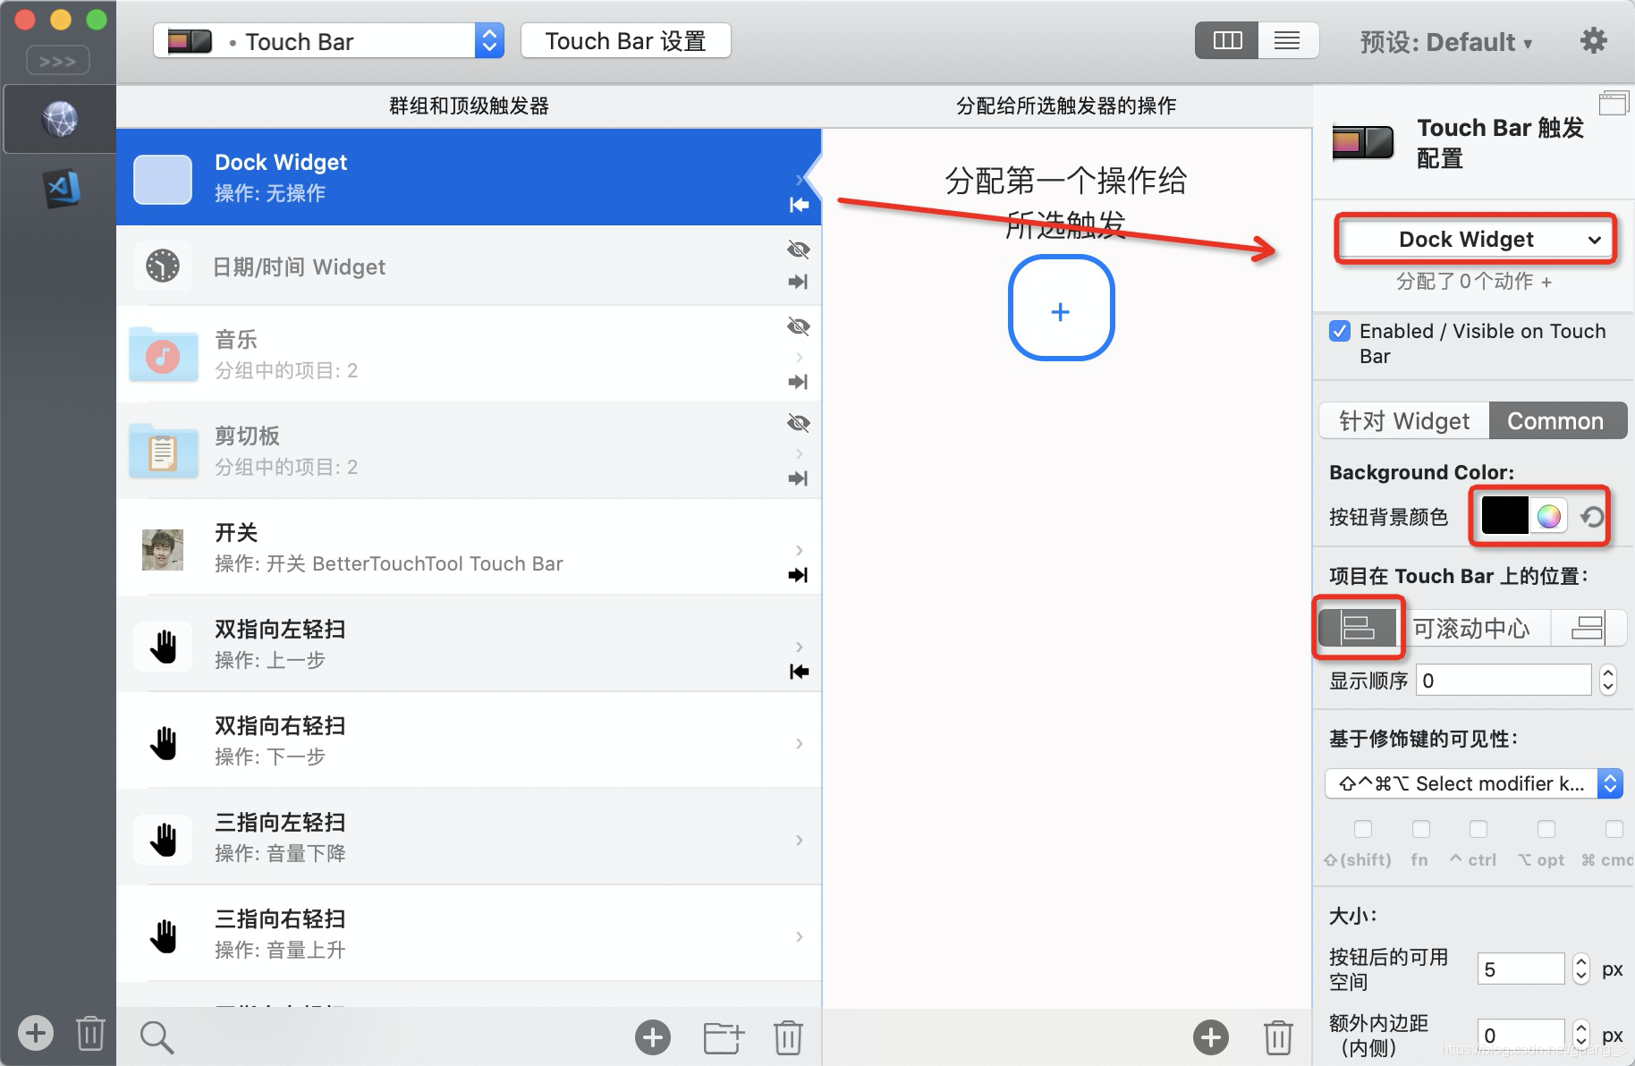This screenshot has width=1635, height=1066.
Task: Check the ctrl modifier checkbox
Action: (x=1478, y=829)
